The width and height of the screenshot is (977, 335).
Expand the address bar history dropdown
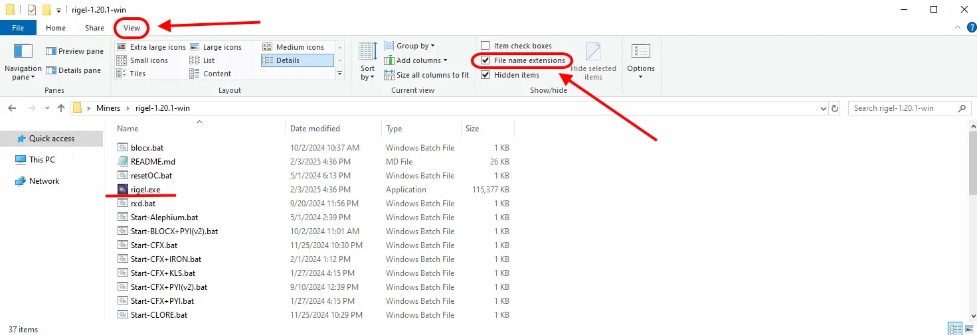pos(824,108)
